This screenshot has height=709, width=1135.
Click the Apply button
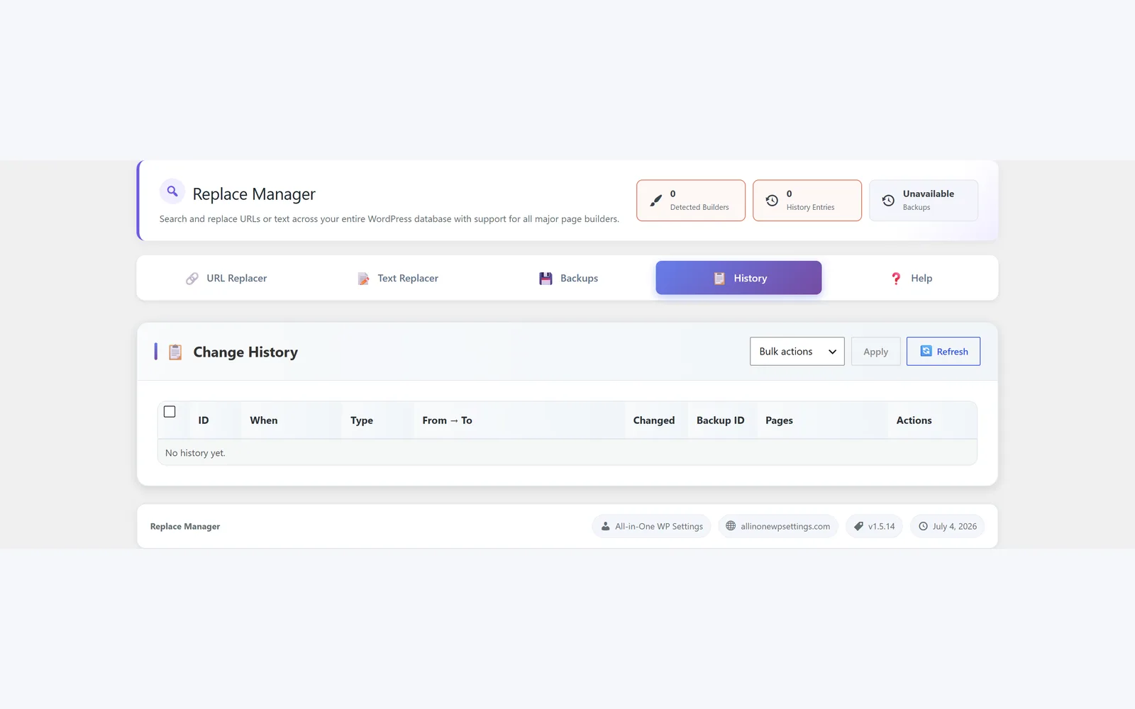(875, 351)
